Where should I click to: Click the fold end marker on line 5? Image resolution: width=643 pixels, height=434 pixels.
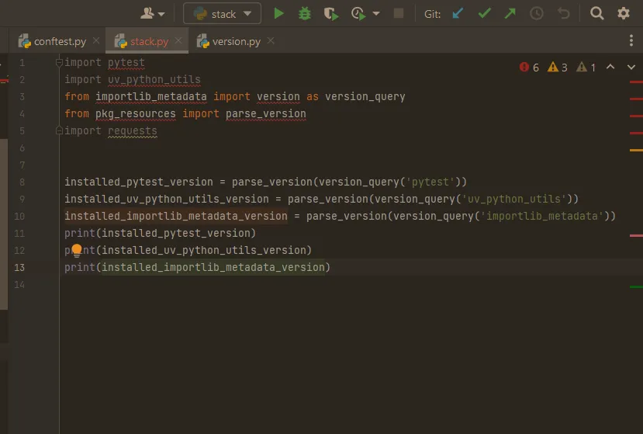point(59,130)
